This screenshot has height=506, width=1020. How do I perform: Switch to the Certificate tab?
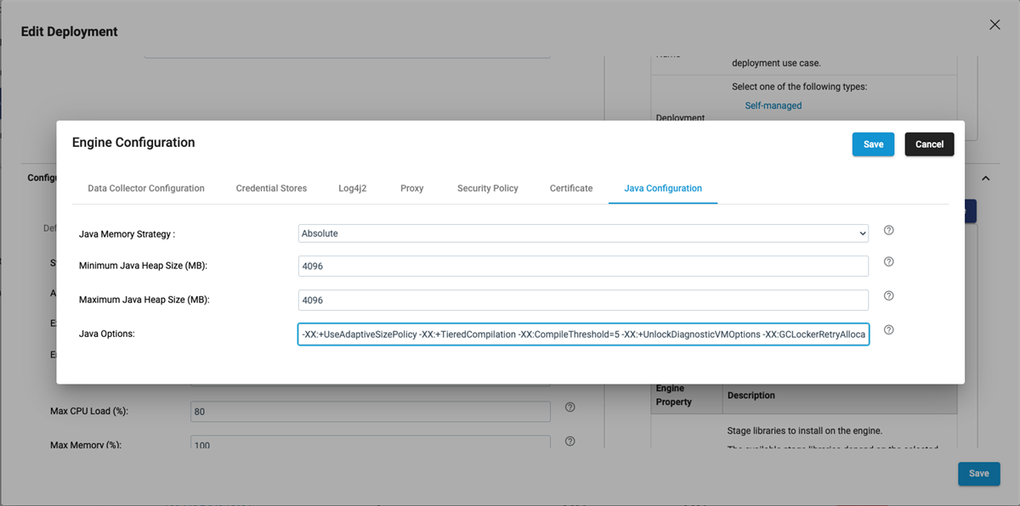[x=571, y=188]
